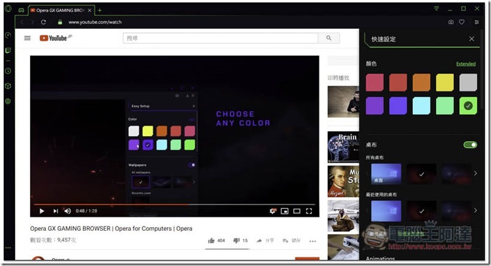Select the Opera GX GAMING browser tab
This screenshot has width=491, height=266.
point(61,10)
